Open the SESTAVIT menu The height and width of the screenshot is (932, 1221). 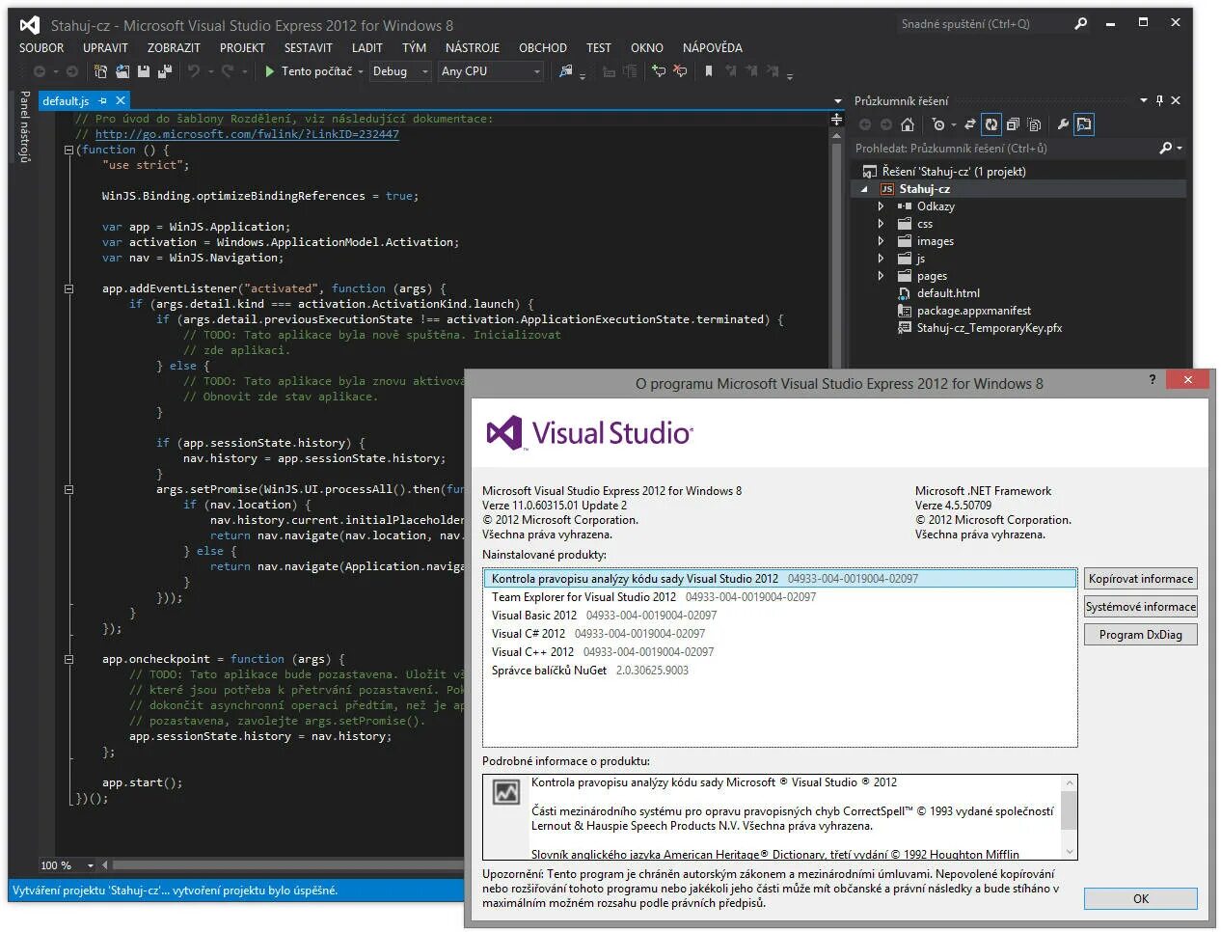309,47
